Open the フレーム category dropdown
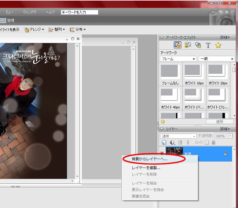The image size is (238, 208). pyautogui.click(x=178, y=59)
